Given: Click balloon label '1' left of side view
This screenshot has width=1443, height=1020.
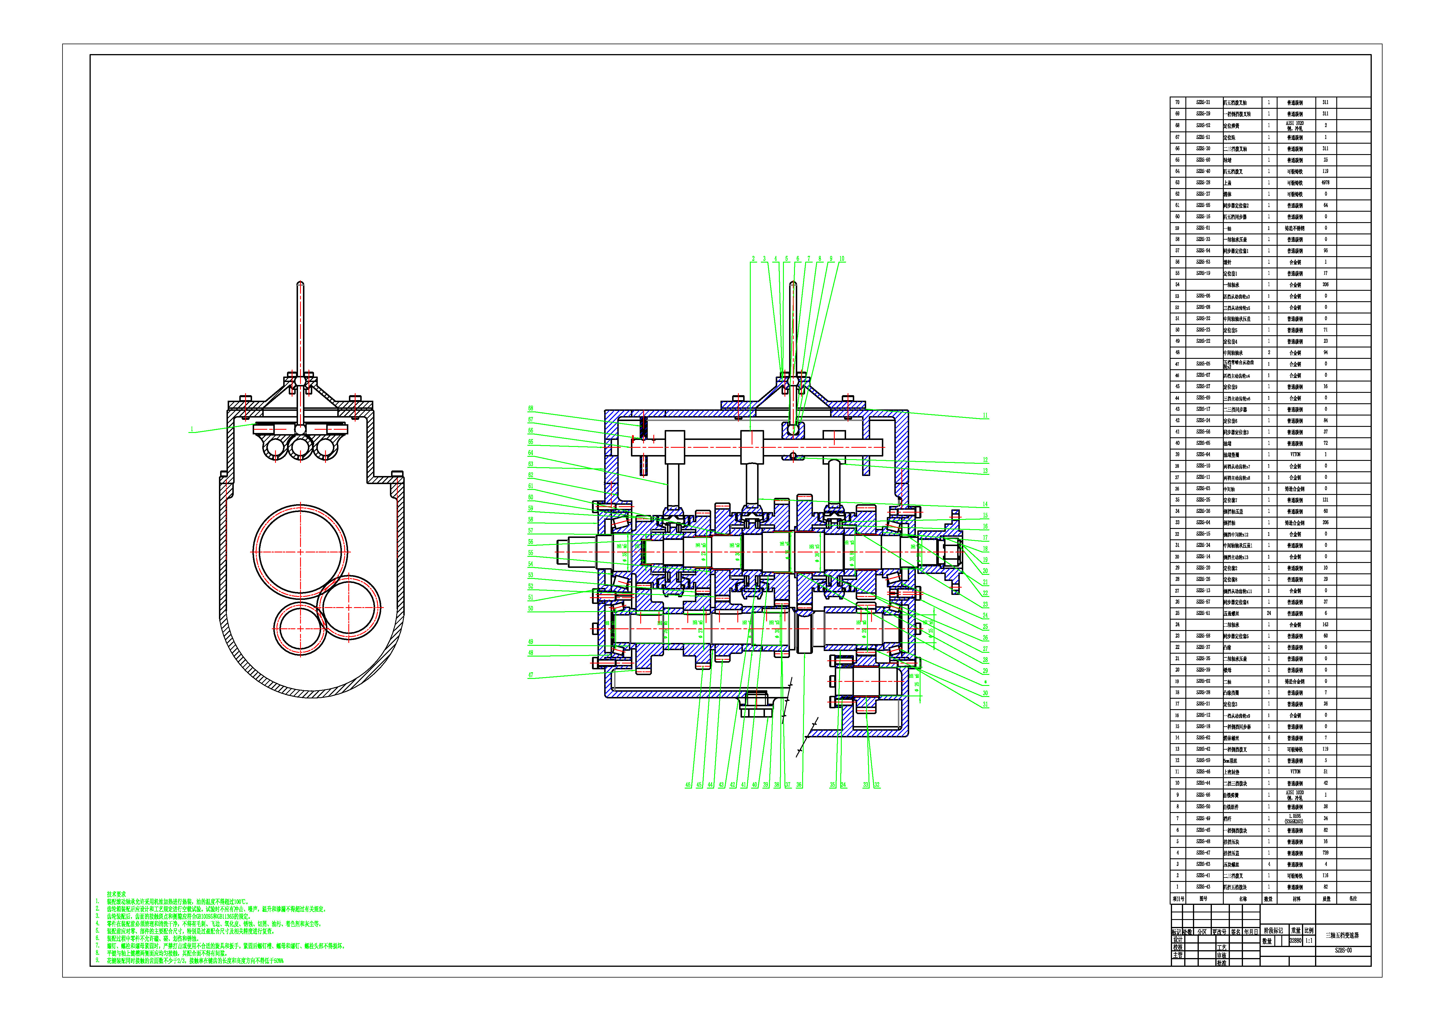Looking at the screenshot, I should point(192,430).
